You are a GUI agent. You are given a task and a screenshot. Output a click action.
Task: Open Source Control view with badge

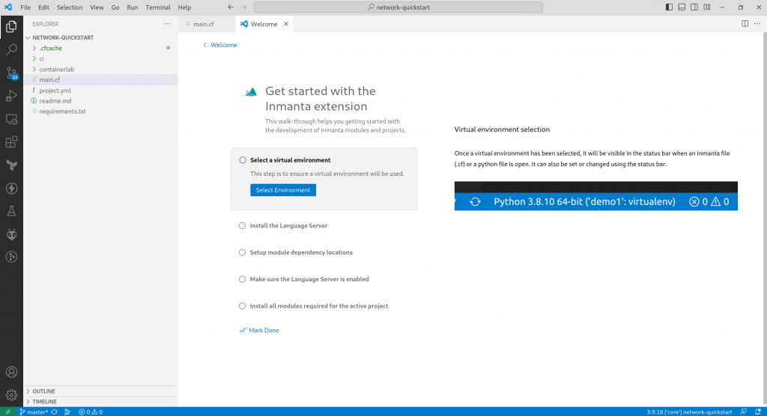(x=11, y=73)
